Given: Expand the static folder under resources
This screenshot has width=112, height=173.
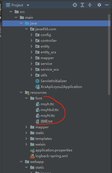Looking at the screenshot, I should tap(26, 133).
